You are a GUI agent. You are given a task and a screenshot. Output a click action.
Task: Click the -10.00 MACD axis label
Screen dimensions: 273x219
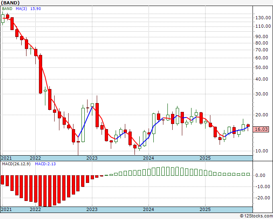(263, 187)
